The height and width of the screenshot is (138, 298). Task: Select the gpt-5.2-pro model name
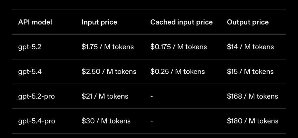[x=36, y=96]
